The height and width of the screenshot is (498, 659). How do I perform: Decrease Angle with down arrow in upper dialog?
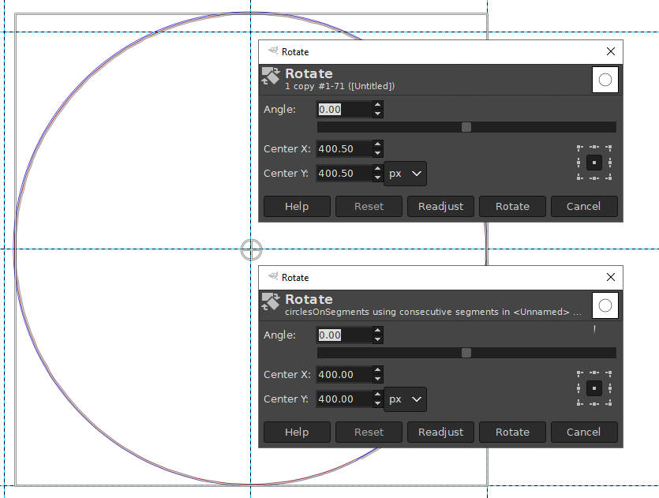[x=378, y=114]
